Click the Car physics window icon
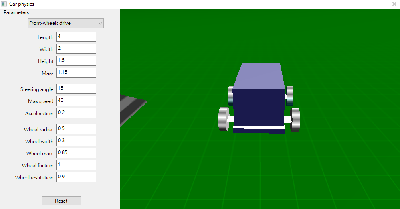The height and width of the screenshot is (209, 400). 4,4
